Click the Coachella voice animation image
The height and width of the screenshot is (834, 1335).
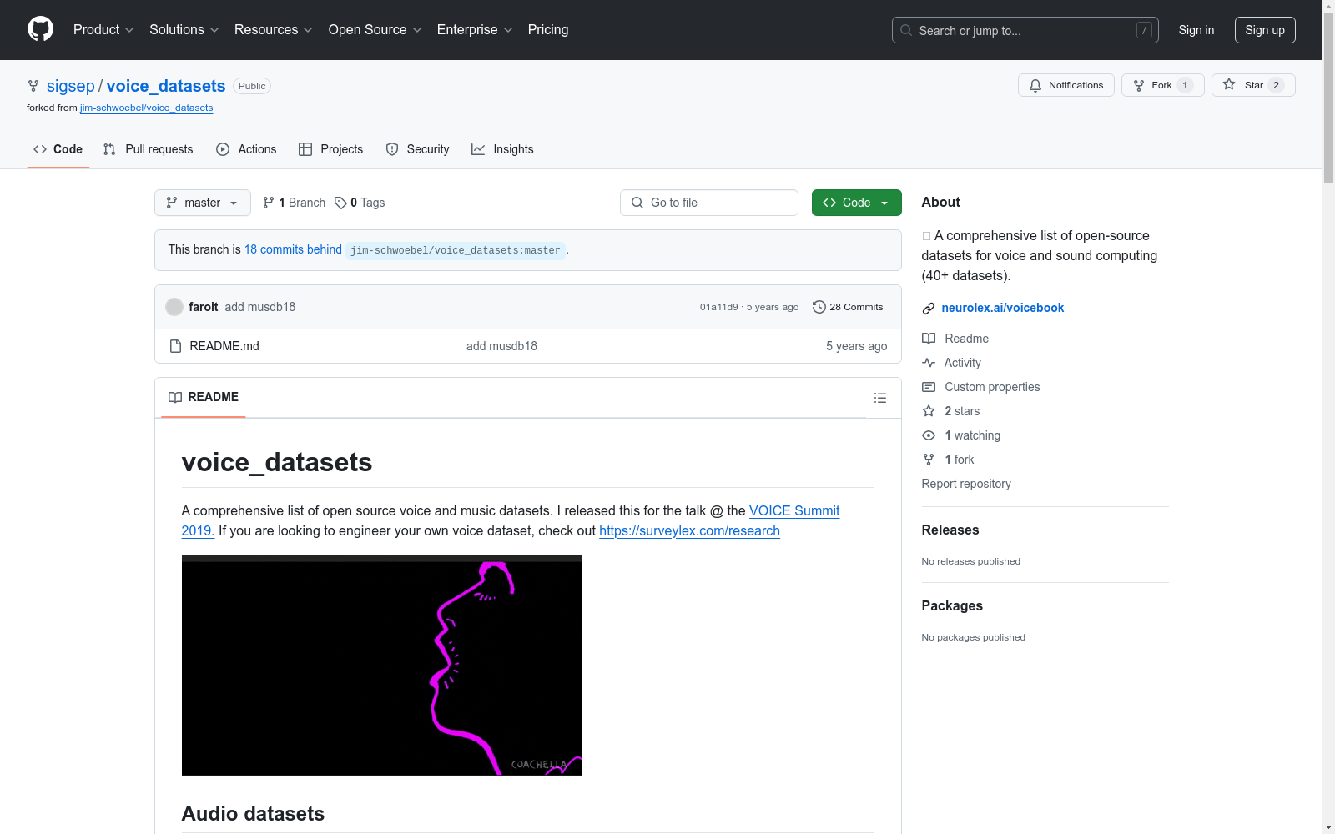click(x=382, y=665)
